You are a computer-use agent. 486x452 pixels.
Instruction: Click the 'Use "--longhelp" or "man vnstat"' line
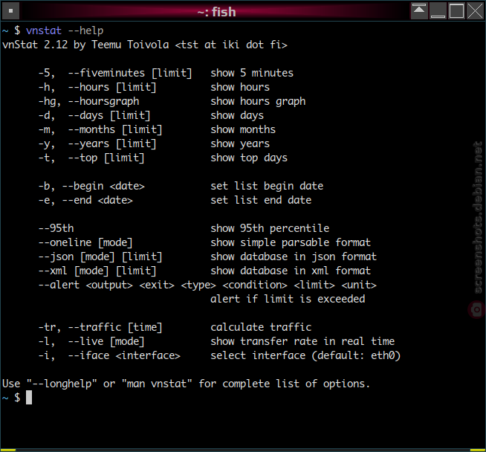coord(186,384)
